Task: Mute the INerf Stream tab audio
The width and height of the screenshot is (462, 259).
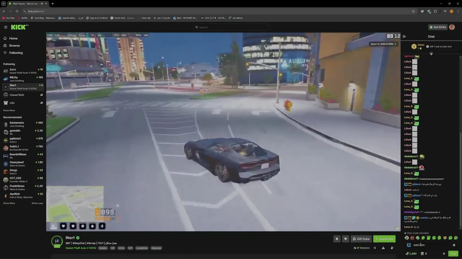Action: pyautogui.click(x=42, y=4)
